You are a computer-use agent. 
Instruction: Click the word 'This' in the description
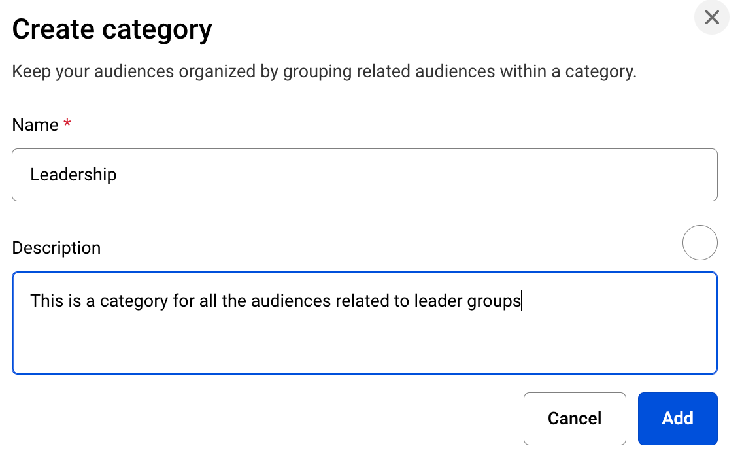coord(47,301)
